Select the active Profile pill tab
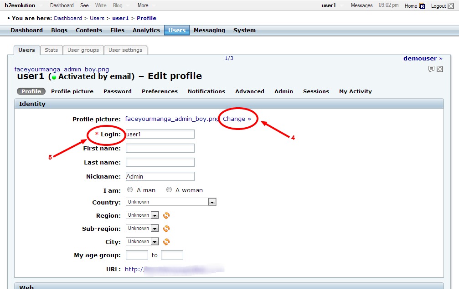 tap(31, 91)
